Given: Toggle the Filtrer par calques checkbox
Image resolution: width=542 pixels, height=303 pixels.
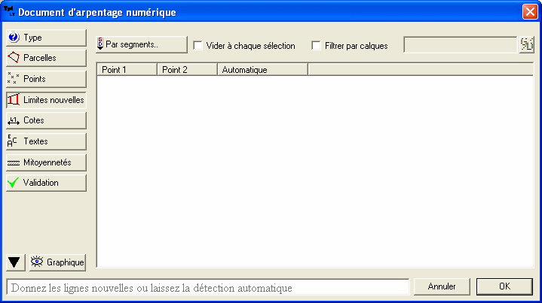Looking at the screenshot, I should point(317,46).
